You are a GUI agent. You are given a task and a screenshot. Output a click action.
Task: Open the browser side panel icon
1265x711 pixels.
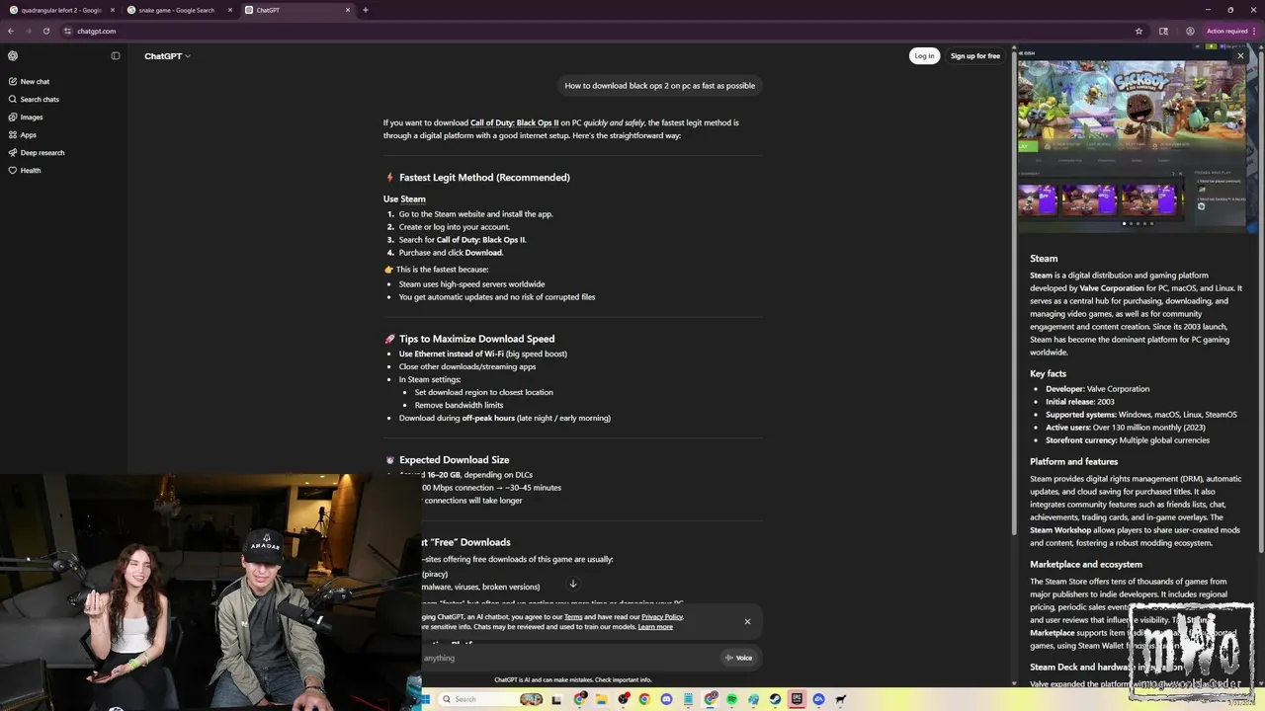coord(1163,31)
